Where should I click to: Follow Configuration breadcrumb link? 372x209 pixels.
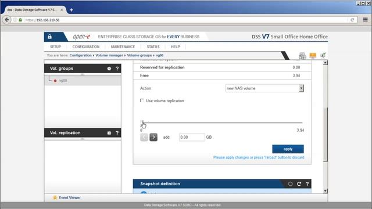coord(80,55)
